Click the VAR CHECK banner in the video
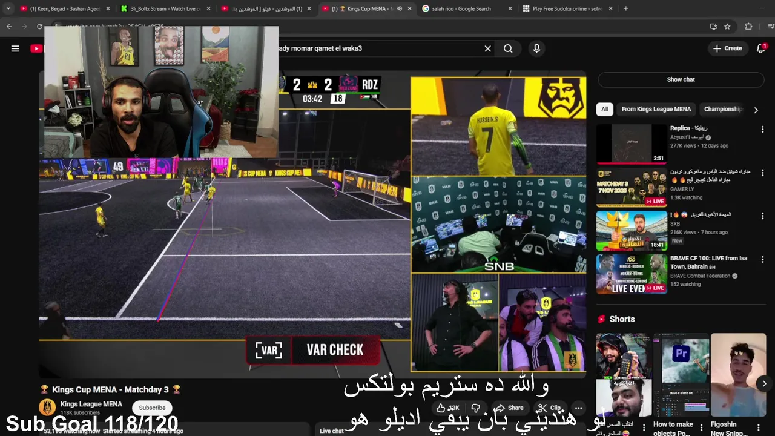 click(x=314, y=350)
